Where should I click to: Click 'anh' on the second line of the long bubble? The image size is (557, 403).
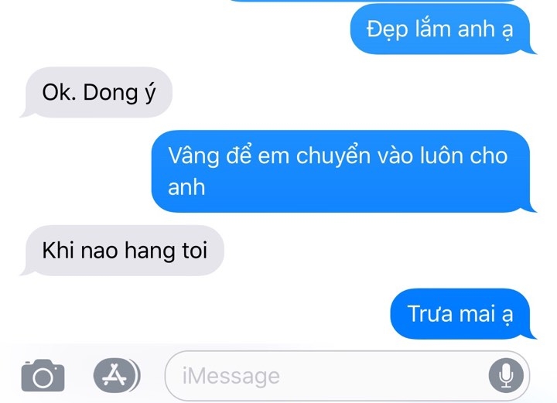coord(186,187)
